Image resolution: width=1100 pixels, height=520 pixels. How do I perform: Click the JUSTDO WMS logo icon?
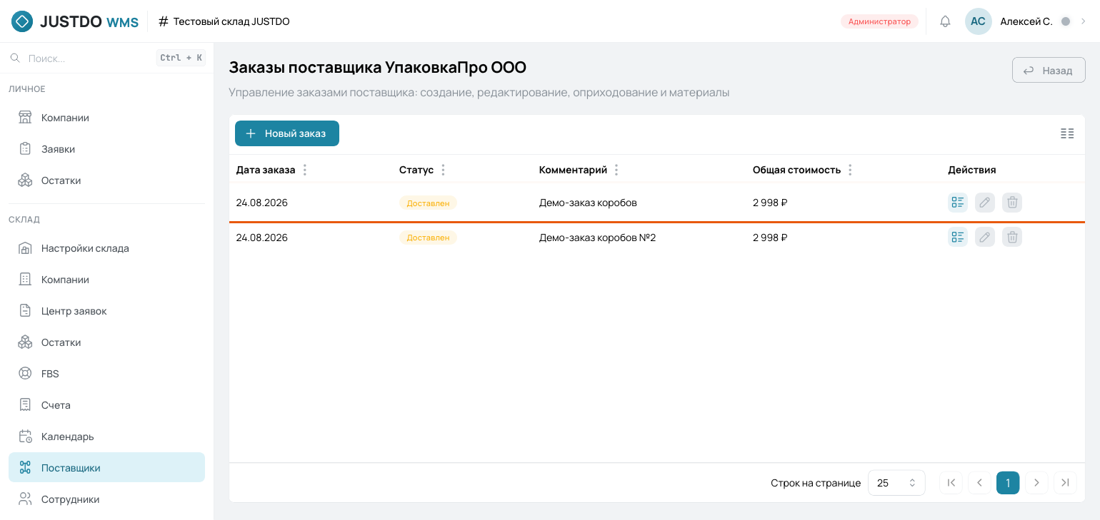point(22,21)
